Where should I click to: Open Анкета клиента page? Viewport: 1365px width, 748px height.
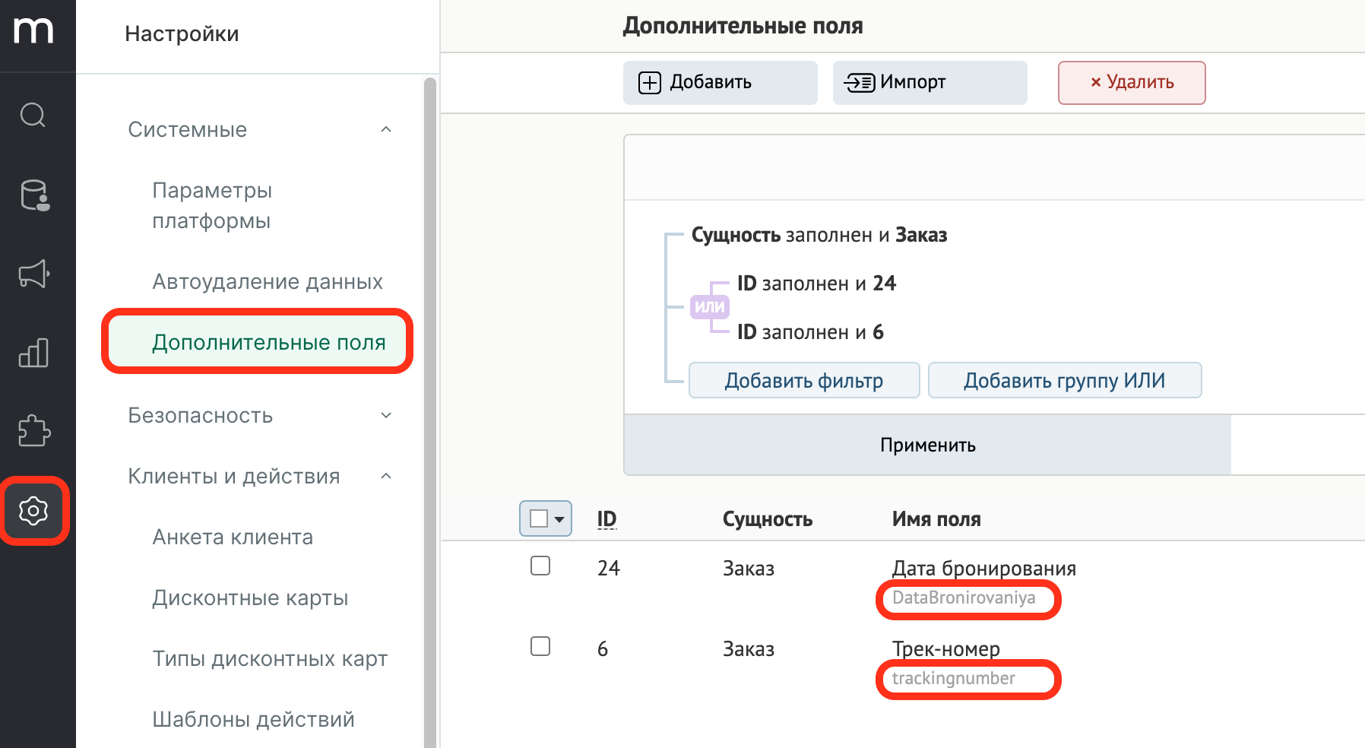click(233, 537)
